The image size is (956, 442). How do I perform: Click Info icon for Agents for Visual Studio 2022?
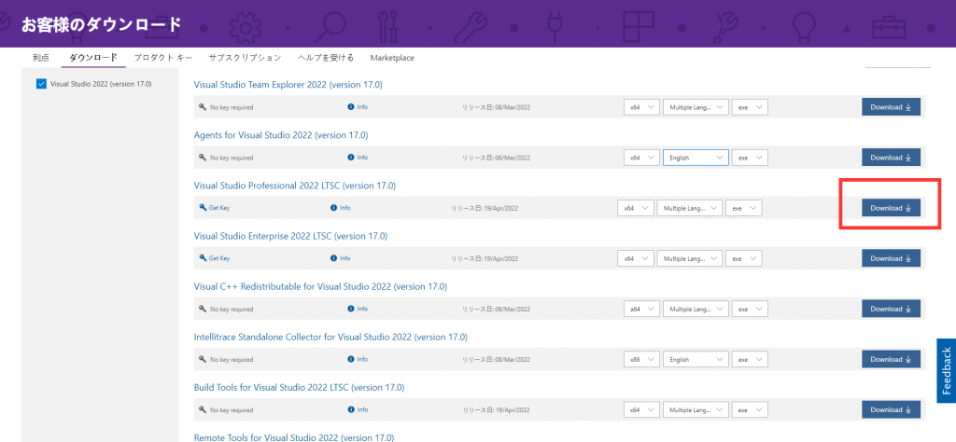[351, 158]
